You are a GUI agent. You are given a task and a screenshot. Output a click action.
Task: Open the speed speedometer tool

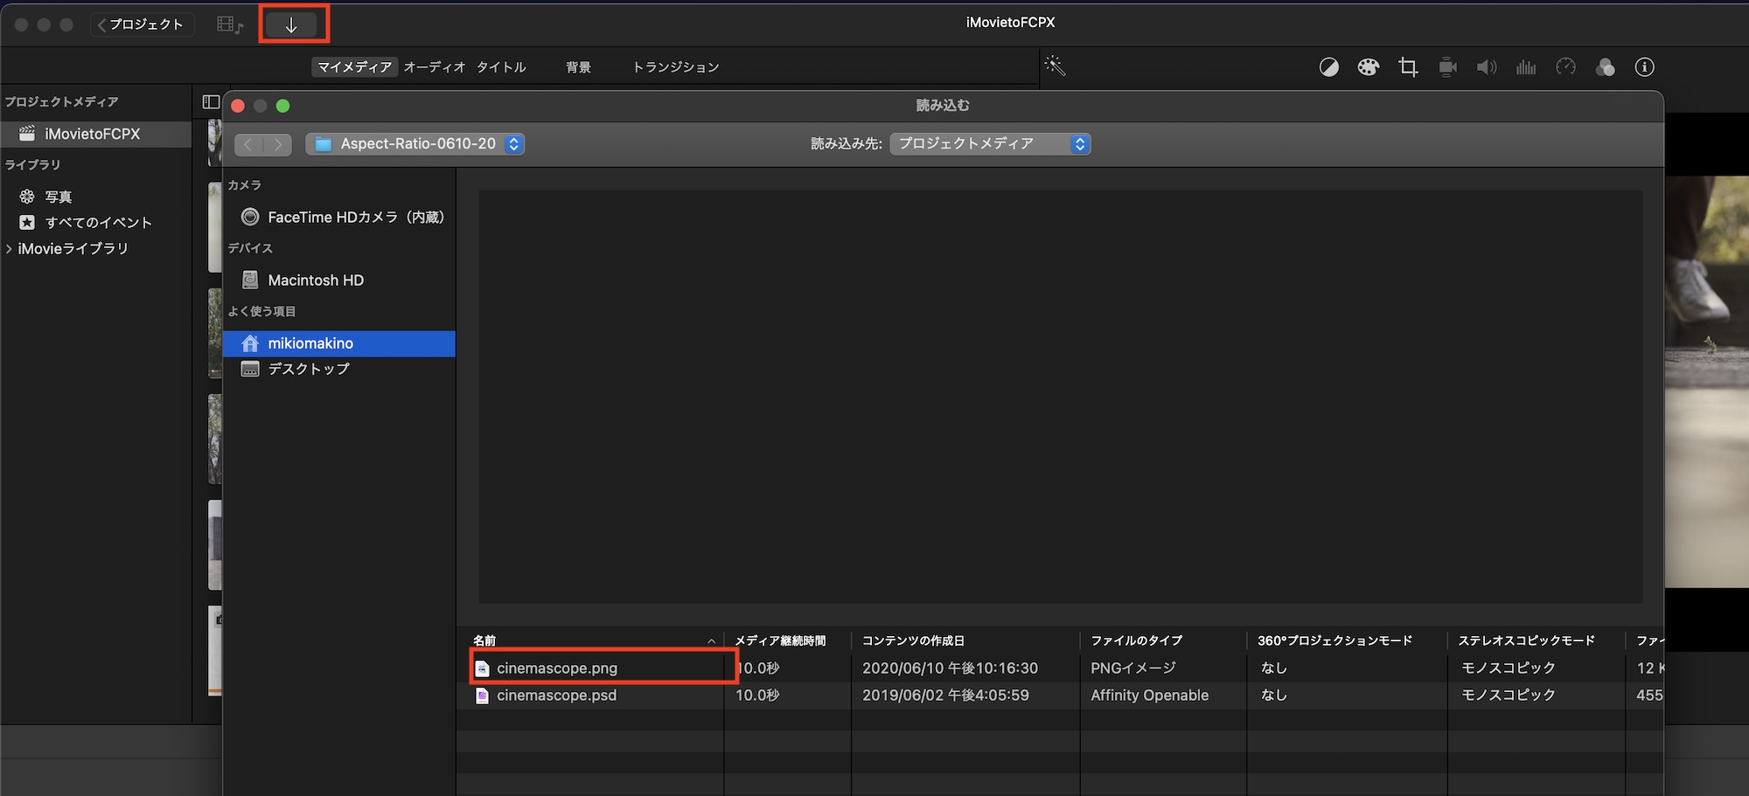point(1565,67)
